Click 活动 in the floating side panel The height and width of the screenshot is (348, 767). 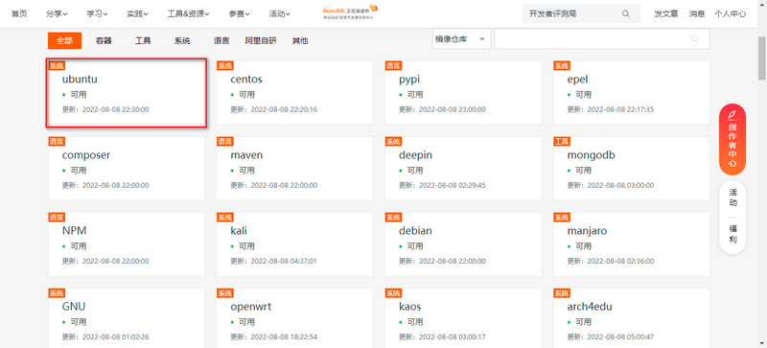tap(732, 197)
